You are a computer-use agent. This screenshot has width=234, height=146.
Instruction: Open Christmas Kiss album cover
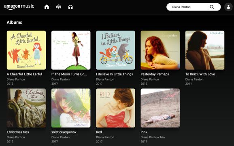pos(26,108)
